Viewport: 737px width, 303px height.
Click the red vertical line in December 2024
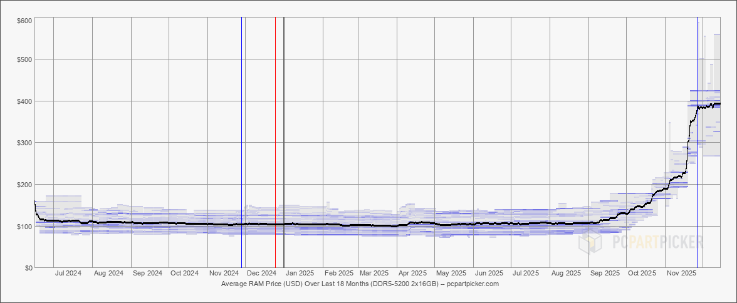click(276, 142)
